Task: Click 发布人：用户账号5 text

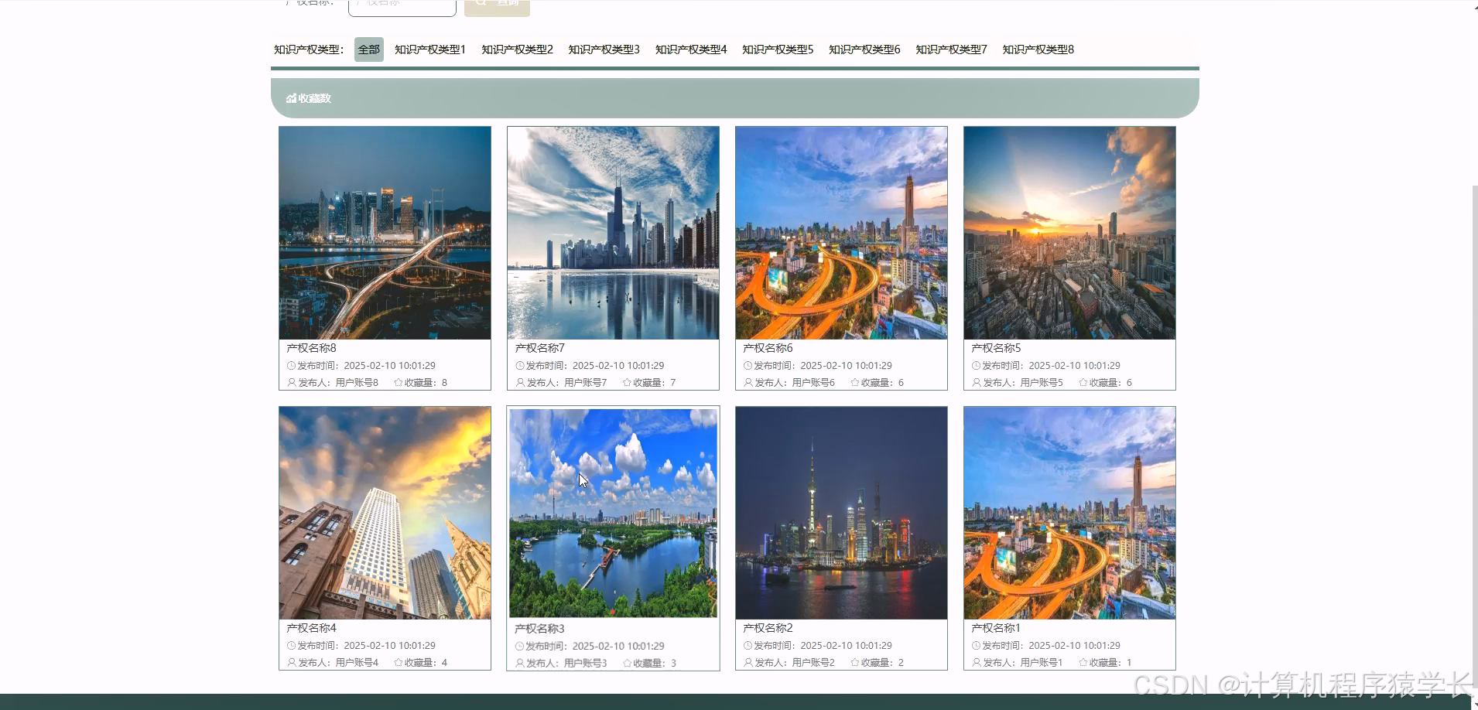Action: [1023, 383]
